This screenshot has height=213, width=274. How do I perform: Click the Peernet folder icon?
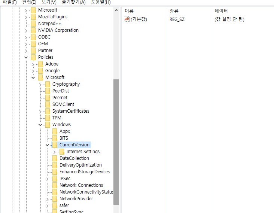tap(48, 97)
